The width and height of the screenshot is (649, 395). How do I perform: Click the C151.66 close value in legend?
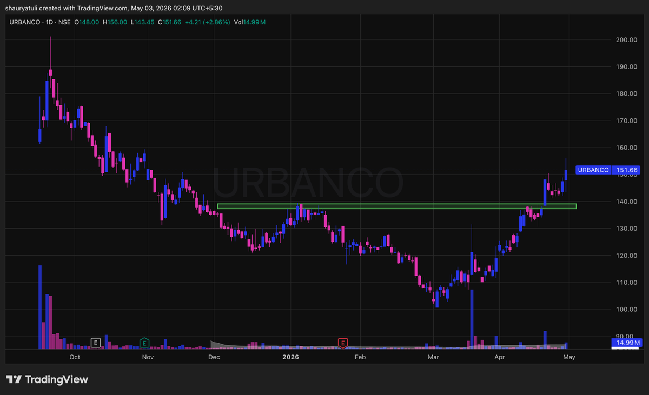170,22
